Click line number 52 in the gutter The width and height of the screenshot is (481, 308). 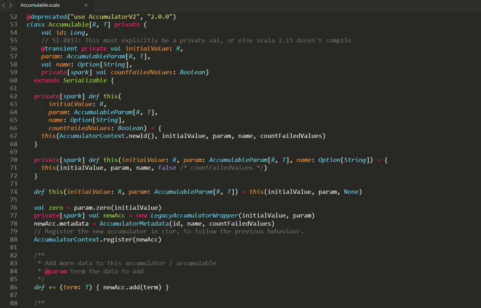(x=13, y=17)
